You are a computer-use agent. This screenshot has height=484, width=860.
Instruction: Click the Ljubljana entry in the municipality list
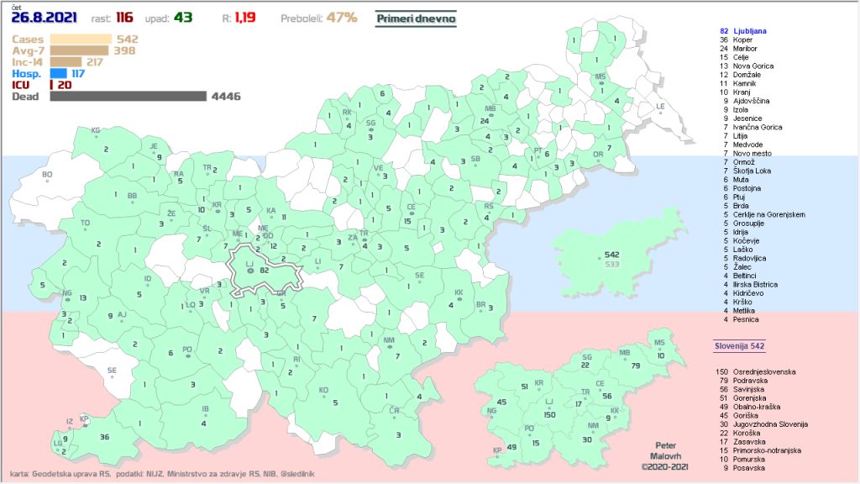point(750,31)
